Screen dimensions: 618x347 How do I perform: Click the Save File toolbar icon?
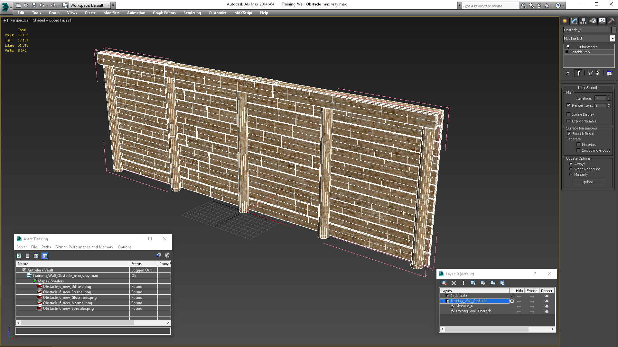(34, 5)
